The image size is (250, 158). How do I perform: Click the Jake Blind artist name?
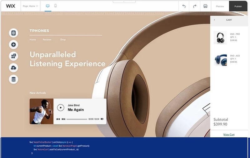(x=73, y=105)
